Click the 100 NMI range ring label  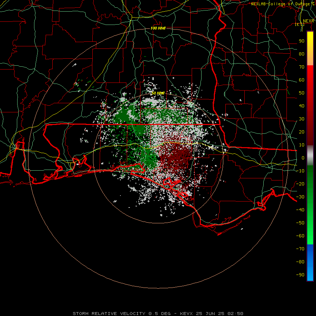coord(158,28)
